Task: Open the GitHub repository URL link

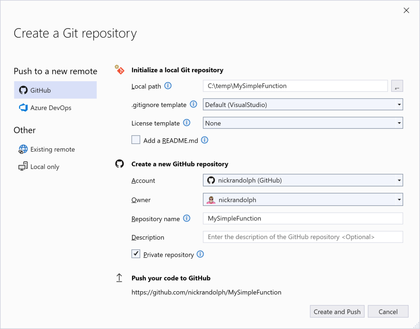Action: [x=206, y=292]
